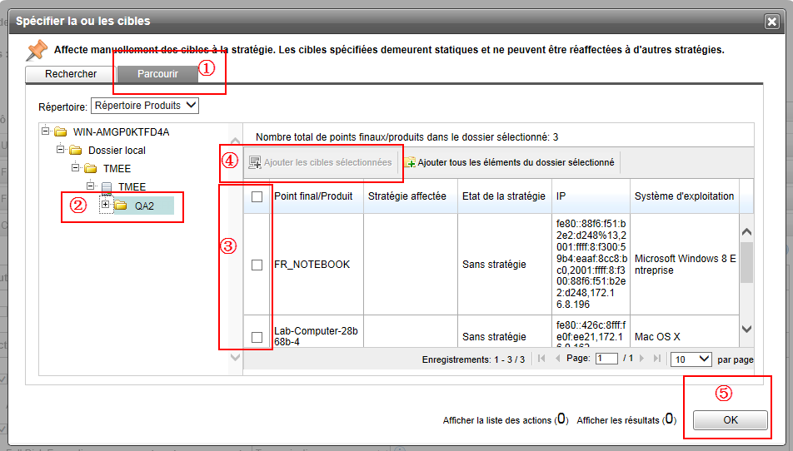This screenshot has width=793, height=451.
Task: Select the Parcourir tab
Action: 157,74
